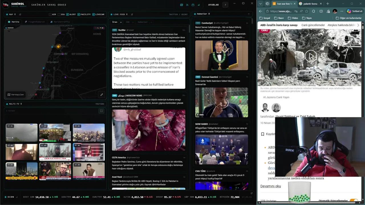The width and height of the screenshot is (365, 205).
Task: Open the Canlı güncellemeler page tab
Action: click(313, 25)
